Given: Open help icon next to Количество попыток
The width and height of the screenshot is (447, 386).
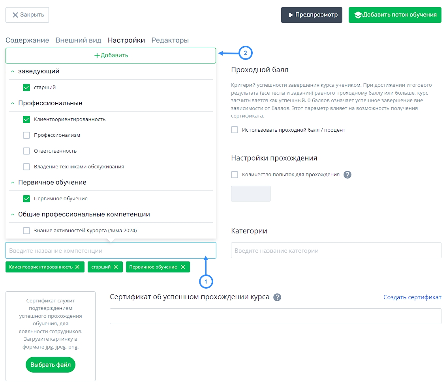Looking at the screenshot, I should 347,175.
